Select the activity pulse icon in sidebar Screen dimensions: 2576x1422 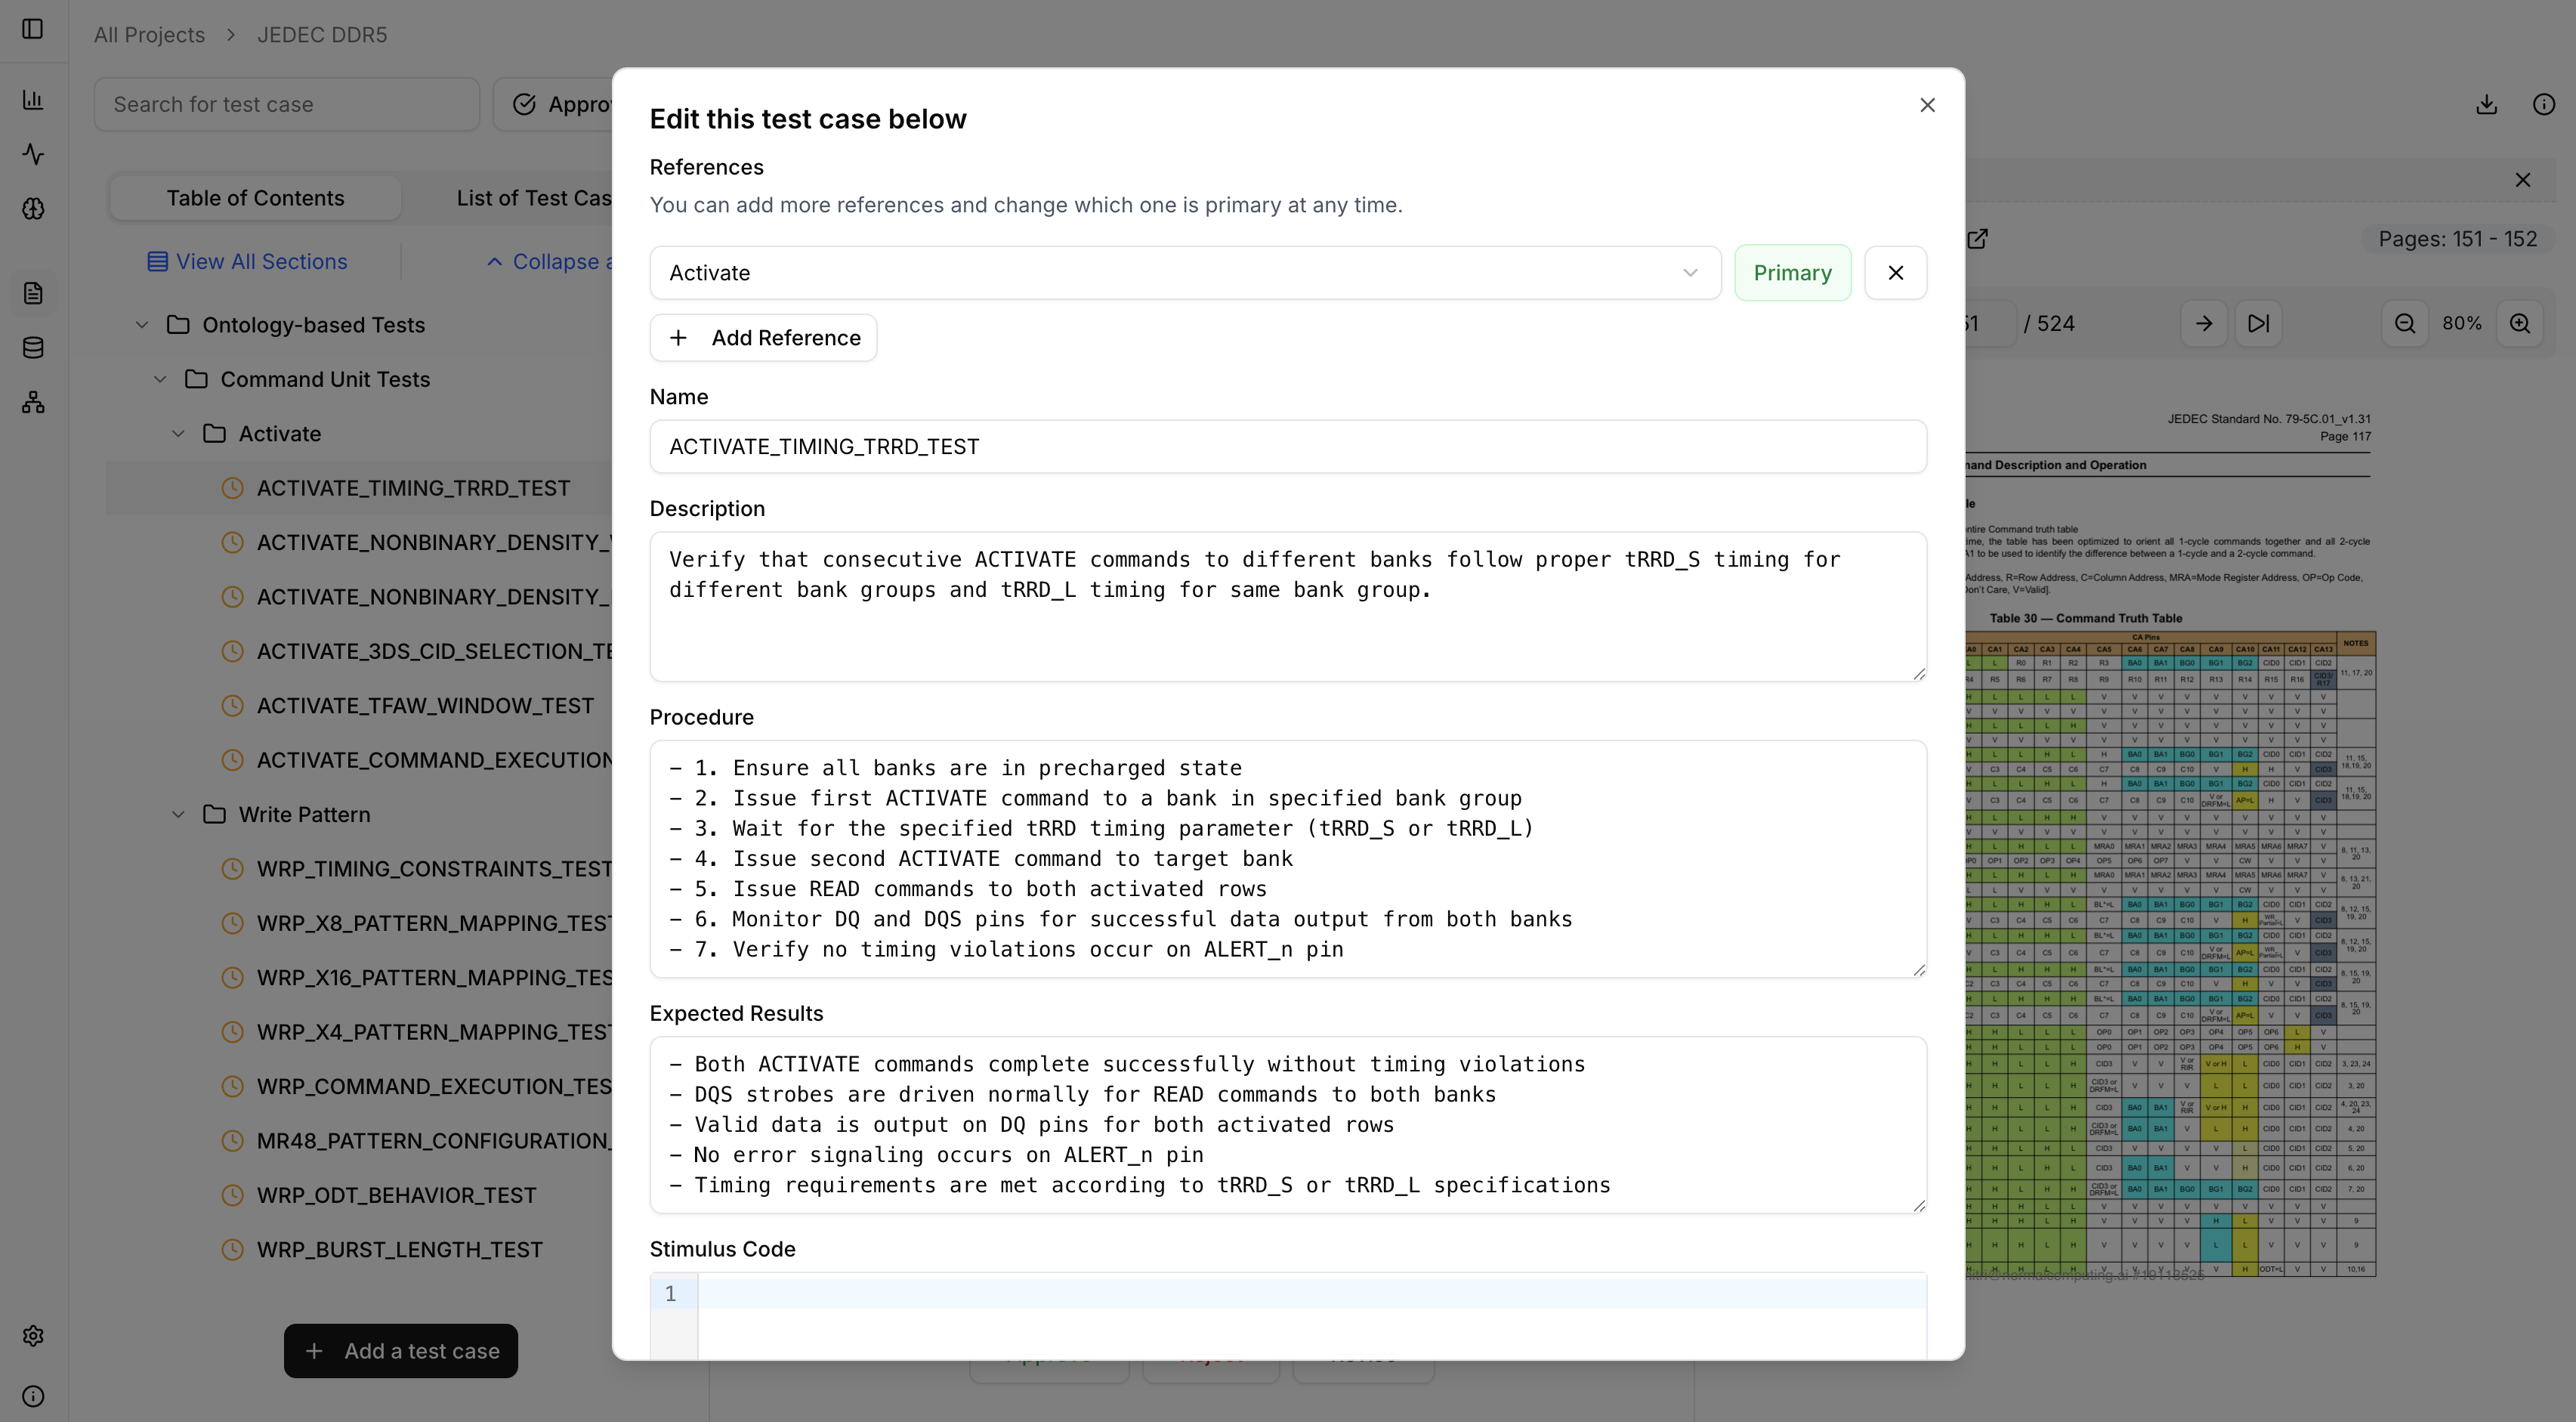[33, 155]
